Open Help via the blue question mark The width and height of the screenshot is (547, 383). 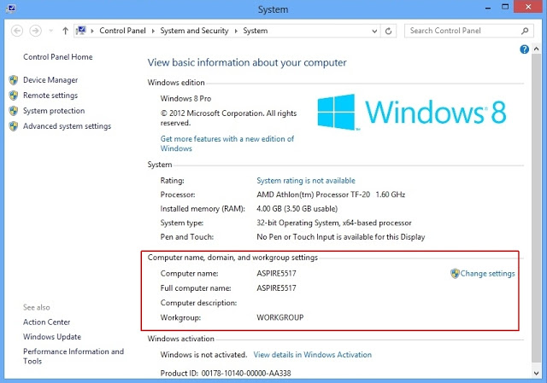coord(524,49)
